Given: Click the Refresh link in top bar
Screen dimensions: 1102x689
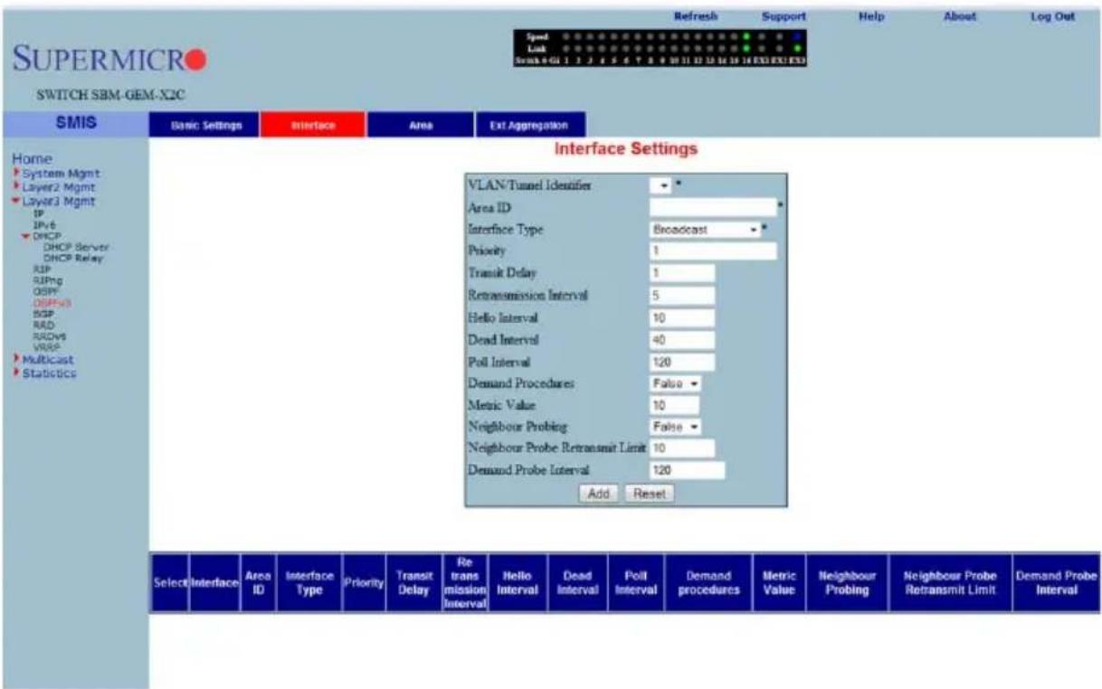Looking at the screenshot, I should (696, 16).
